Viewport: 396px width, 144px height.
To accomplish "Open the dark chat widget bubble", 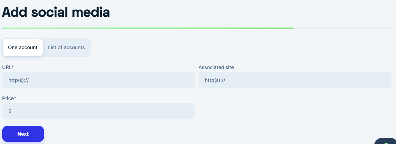I will pyautogui.click(x=386, y=141).
